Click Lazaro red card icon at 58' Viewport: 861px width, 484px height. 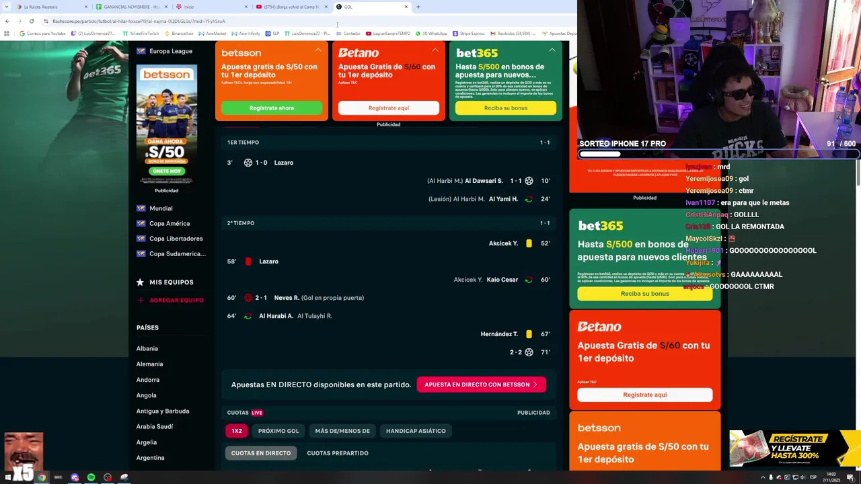coord(248,261)
